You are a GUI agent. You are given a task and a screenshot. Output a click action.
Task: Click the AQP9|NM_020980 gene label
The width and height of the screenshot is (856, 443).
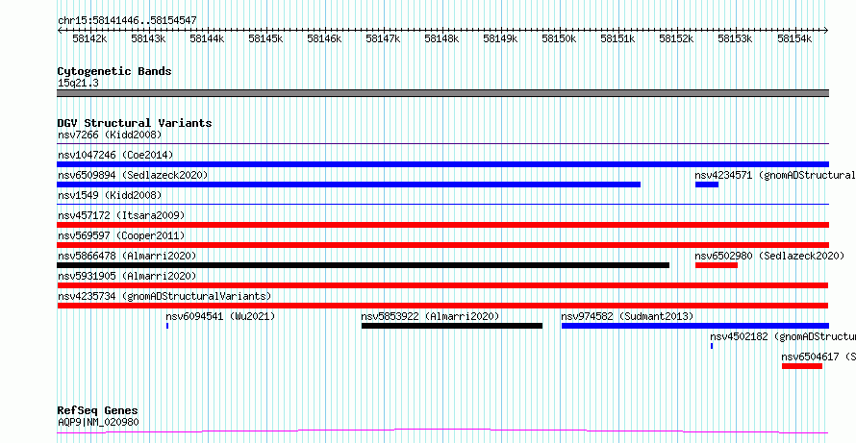point(98,422)
